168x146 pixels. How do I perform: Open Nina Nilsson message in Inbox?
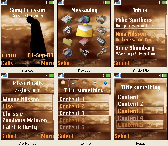click(140, 36)
